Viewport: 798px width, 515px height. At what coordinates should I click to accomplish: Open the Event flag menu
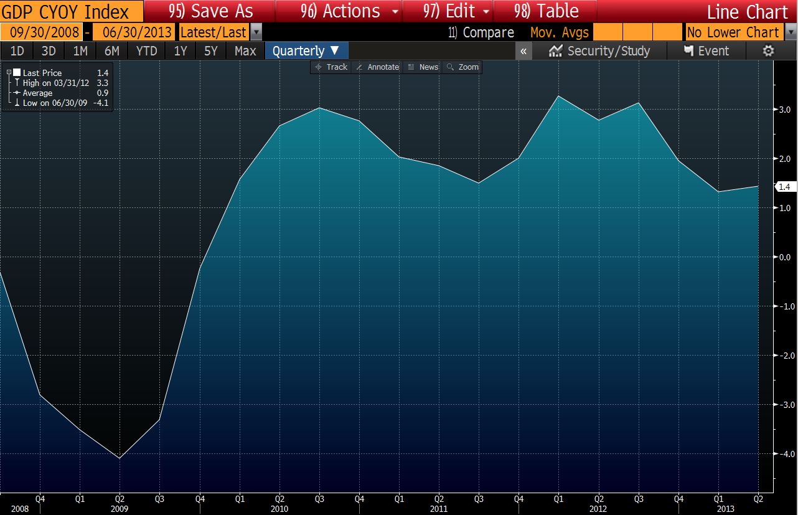point(706,51)
